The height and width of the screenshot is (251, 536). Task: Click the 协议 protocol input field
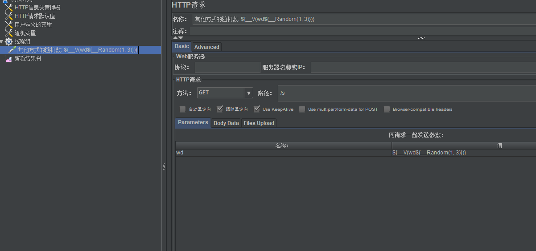tap(227, 68)
